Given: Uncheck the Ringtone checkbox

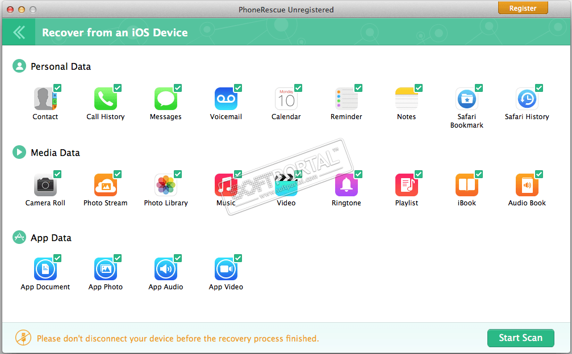Looking at the screenshot, I should pos(358,174).
